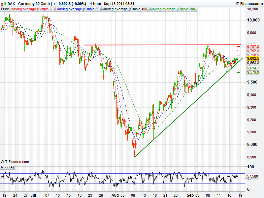Select Moving average (Simple 20) label
The image size is (264, 198).
coord(33,9)
